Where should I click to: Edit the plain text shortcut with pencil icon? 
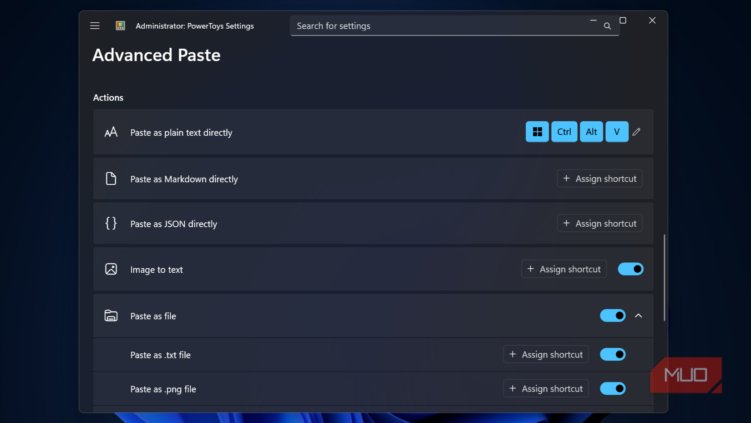click(x=636, y=132)
